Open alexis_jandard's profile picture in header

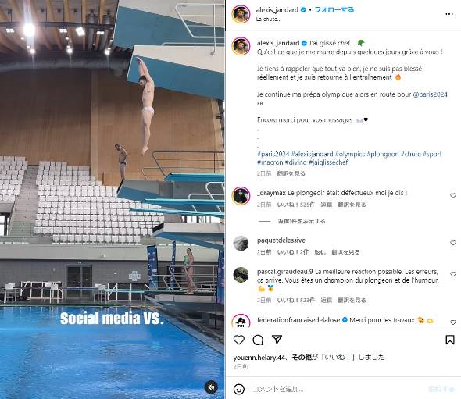click(x=241, y=14)
